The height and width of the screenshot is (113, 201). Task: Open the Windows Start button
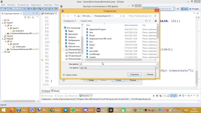tap(3, 110)
